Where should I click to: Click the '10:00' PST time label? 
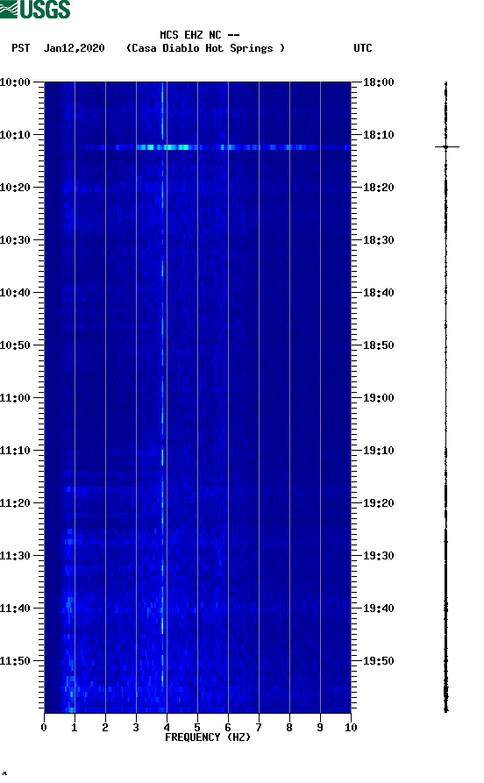(15, 82)
